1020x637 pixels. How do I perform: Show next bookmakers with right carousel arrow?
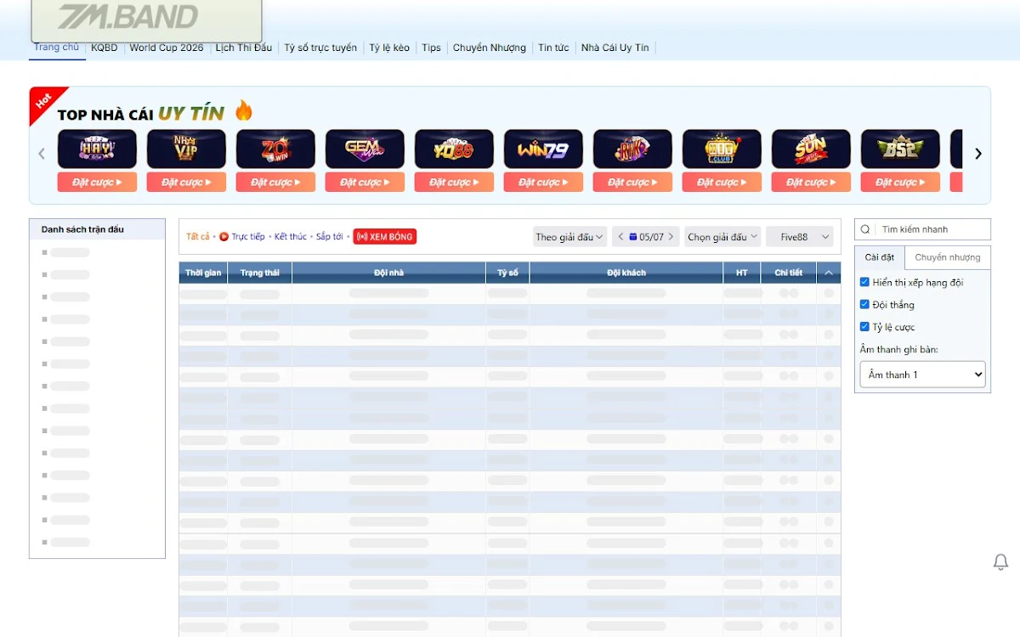tap(977, 154)
